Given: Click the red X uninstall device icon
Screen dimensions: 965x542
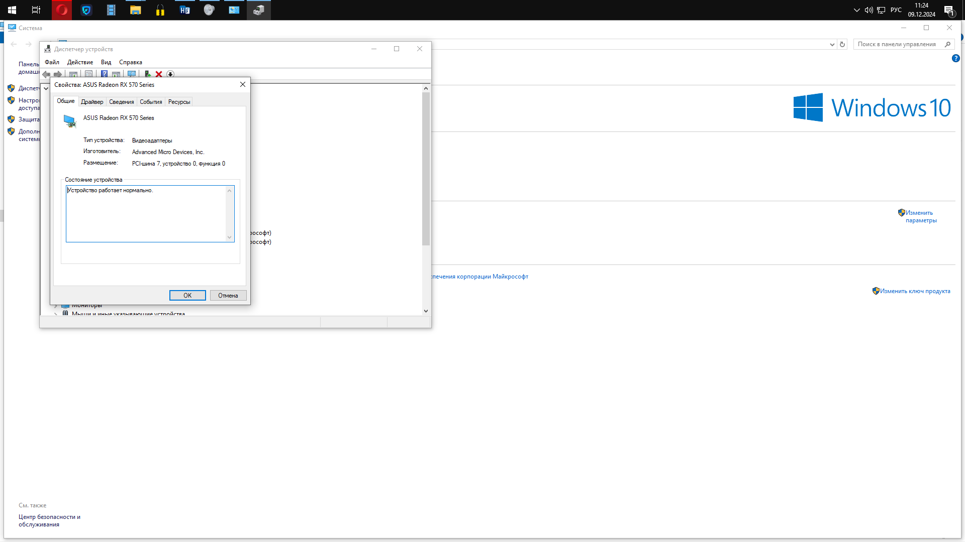Looking at the screenshot, I should click(159, 74).
